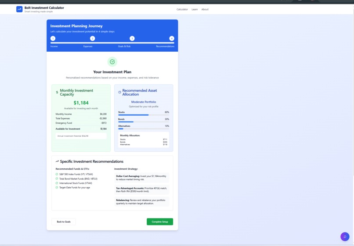This screenshot has width=354, height=246.
Task: Click the Moderate Portfolio heading
Action: click(x=144, y=102)
